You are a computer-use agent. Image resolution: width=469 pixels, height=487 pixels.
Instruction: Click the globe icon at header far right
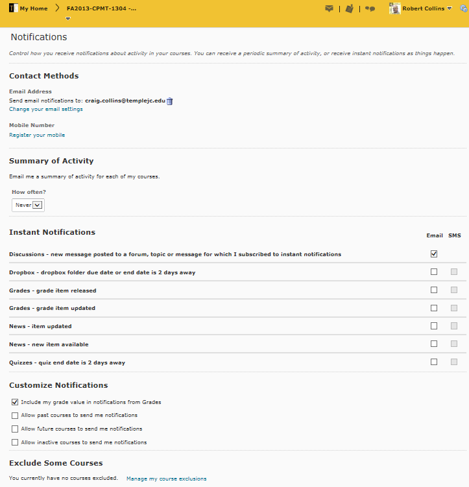pyautogui.click(x=464, y=8)
